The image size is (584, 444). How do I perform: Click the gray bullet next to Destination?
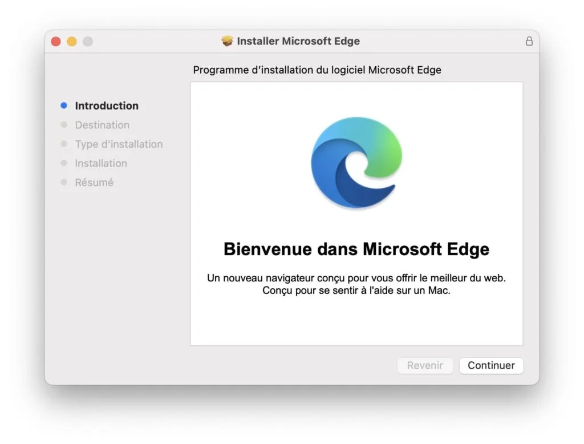[63, 125]
